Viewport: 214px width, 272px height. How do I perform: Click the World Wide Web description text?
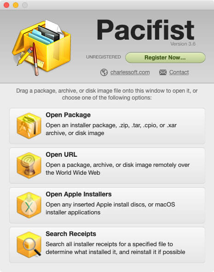coord(117,169)
